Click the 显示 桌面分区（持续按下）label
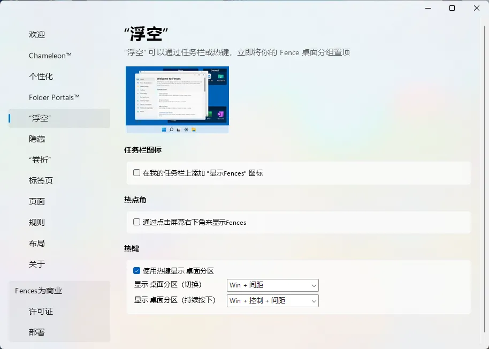Image resolution: width=489 pixels, height=349 pixels. (175, 300)
